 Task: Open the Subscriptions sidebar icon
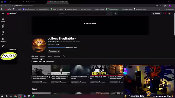pyautogui.click(x=3, y=33)
